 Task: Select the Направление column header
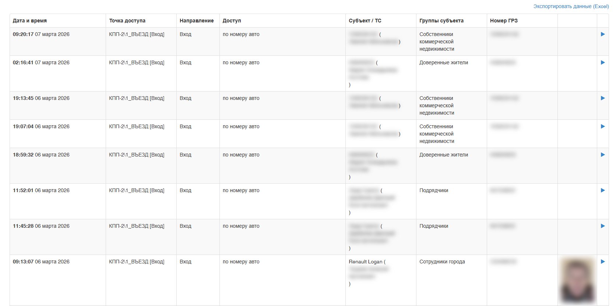click(x=197, y=21)
